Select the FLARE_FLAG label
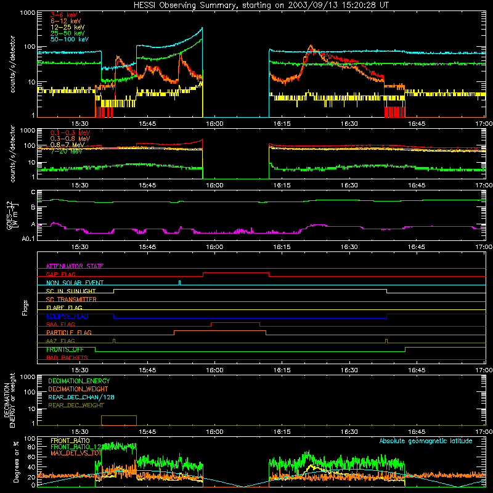This screenshot has height=493, width=493. pyautogui.click(x=64, y=308)
